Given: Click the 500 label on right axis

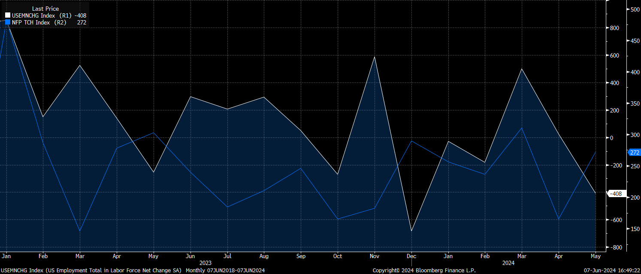Looking at the screenshot, I should click(634, 9).
